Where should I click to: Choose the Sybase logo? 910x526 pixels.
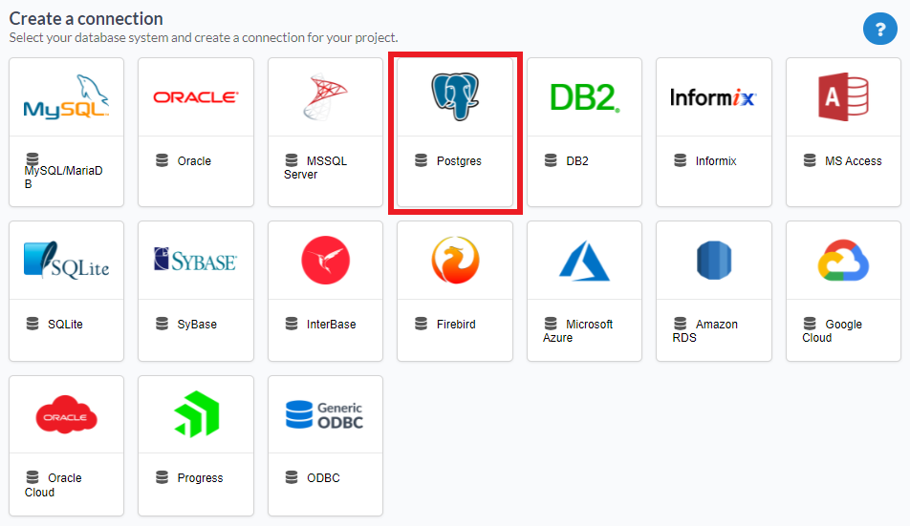click(x=196, y=260)
